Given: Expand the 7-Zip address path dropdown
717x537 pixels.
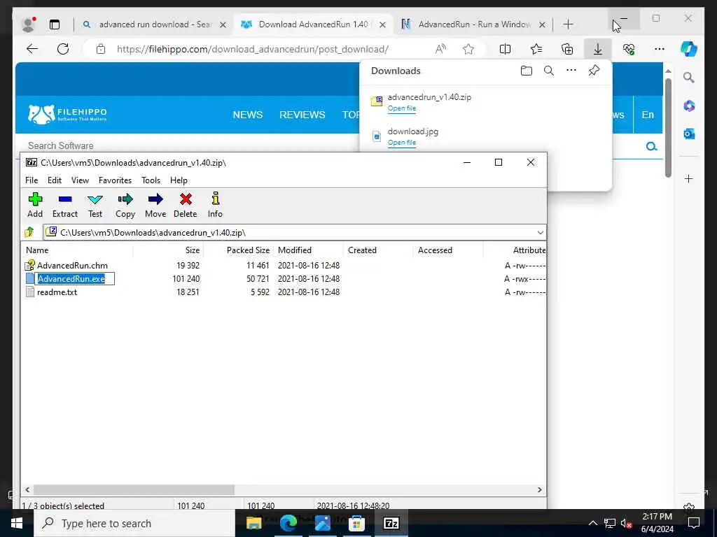Looking at the screenshot, I should 540,232.
